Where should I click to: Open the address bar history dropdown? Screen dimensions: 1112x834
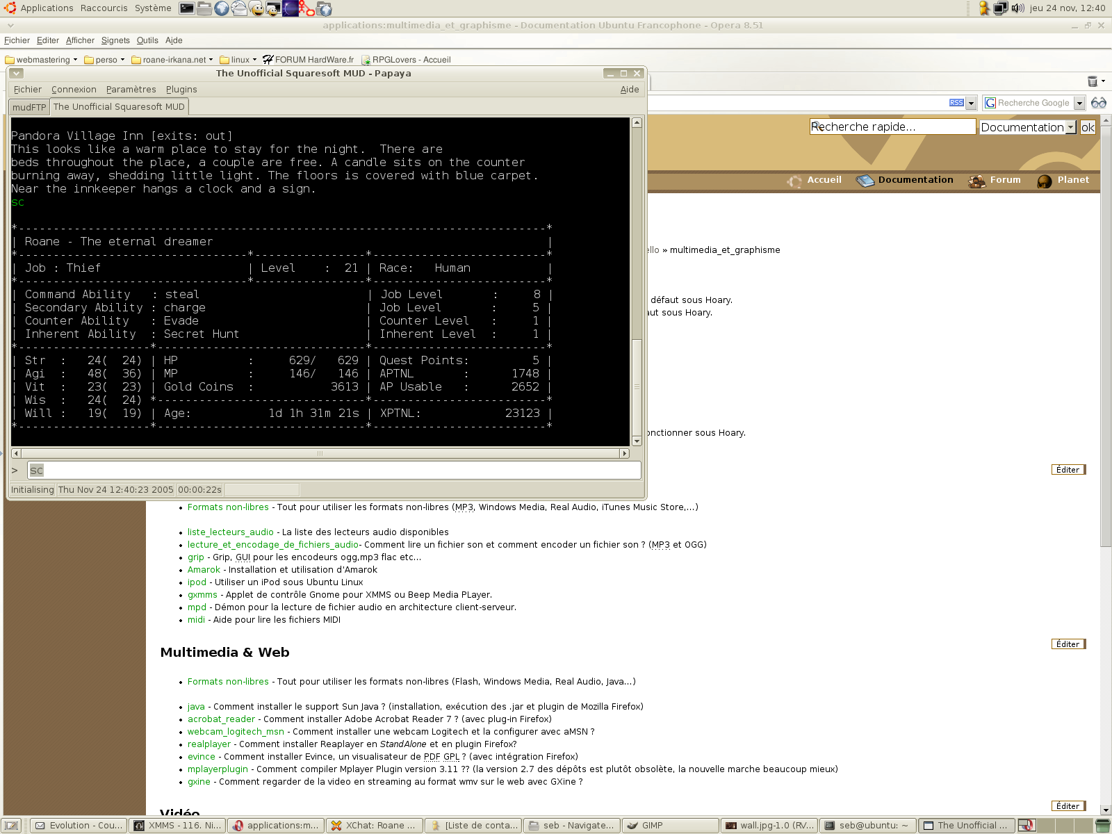pos(972,103)
